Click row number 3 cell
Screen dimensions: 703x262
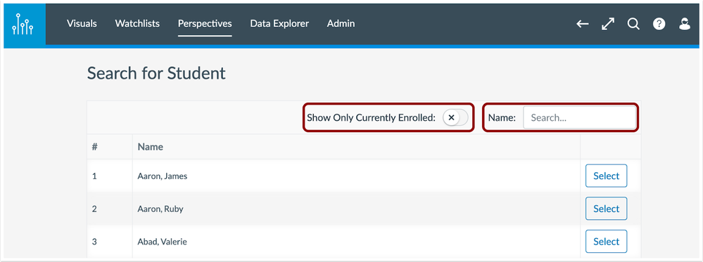(x=110, y=242)
